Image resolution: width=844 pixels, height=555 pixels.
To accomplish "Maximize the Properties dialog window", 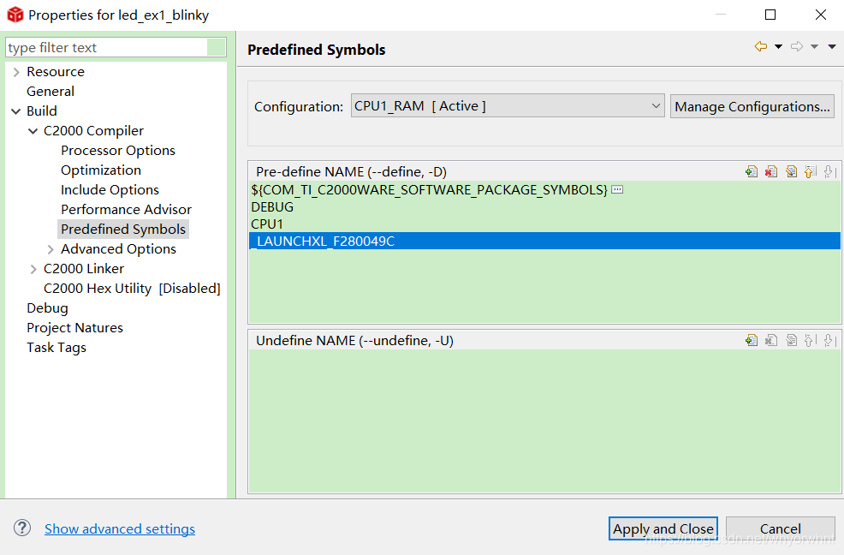I will pyautogui.click(x=770, y=15).
